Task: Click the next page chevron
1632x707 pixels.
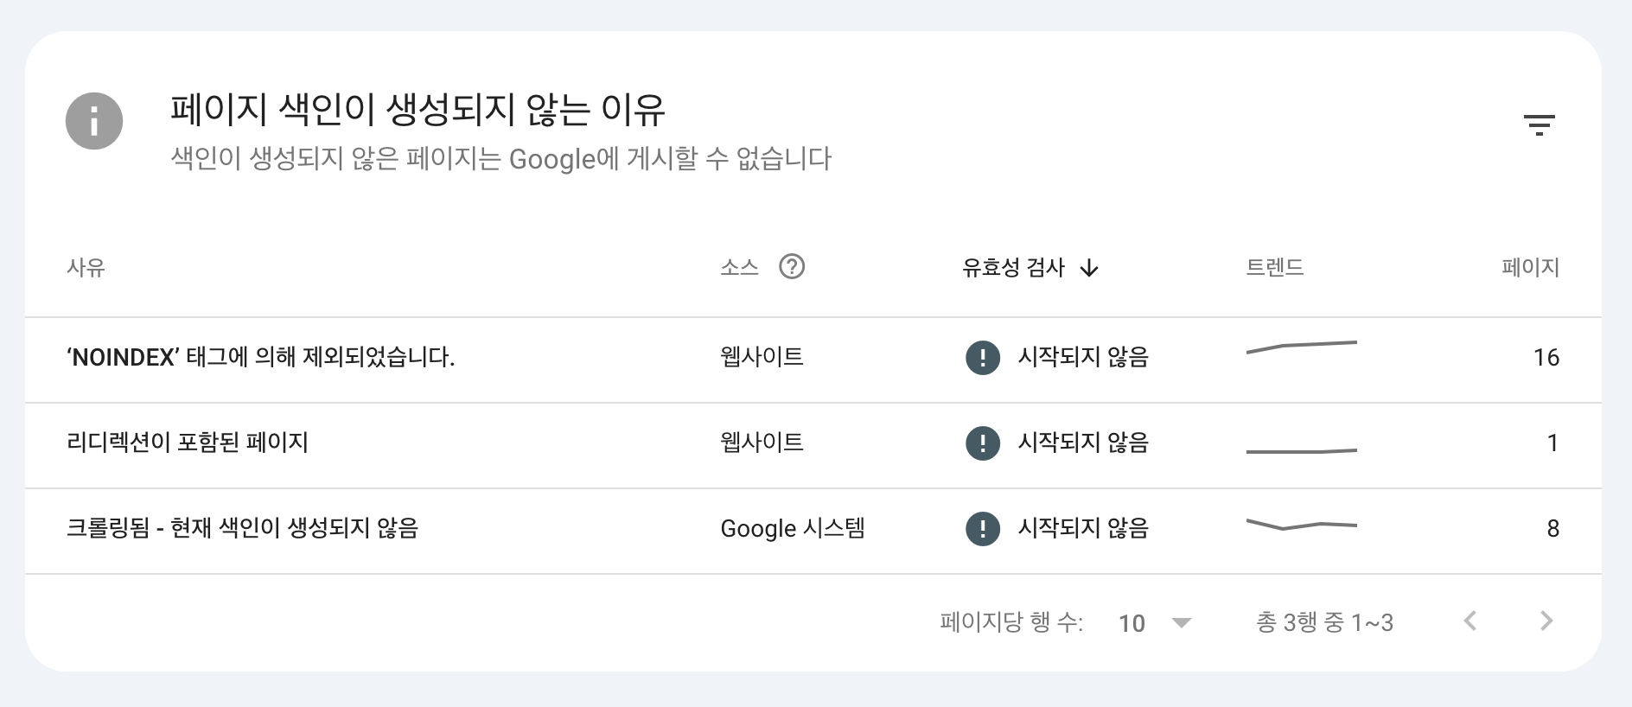Action: [x=1545, y=621]
